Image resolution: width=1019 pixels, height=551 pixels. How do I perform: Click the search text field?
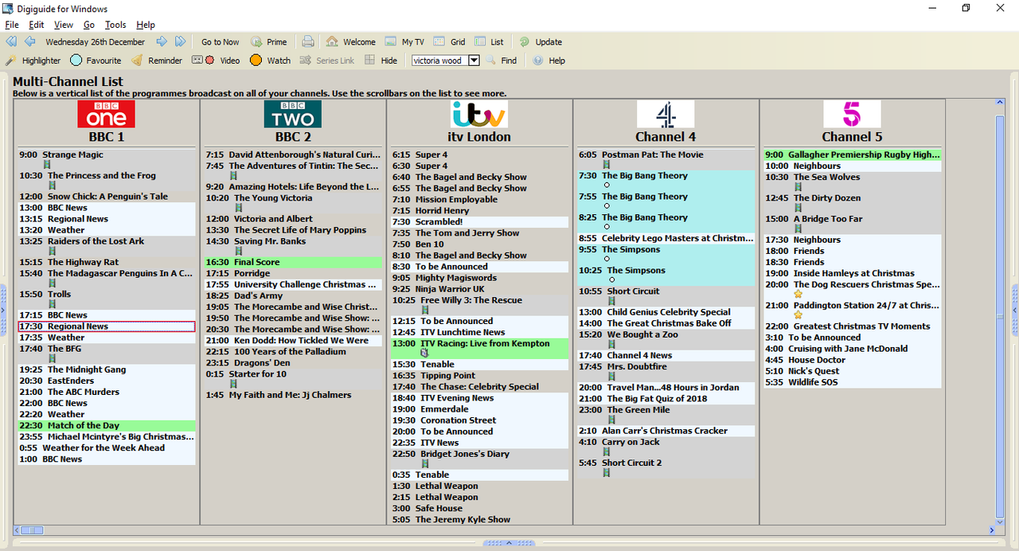[x=439, y=61]
